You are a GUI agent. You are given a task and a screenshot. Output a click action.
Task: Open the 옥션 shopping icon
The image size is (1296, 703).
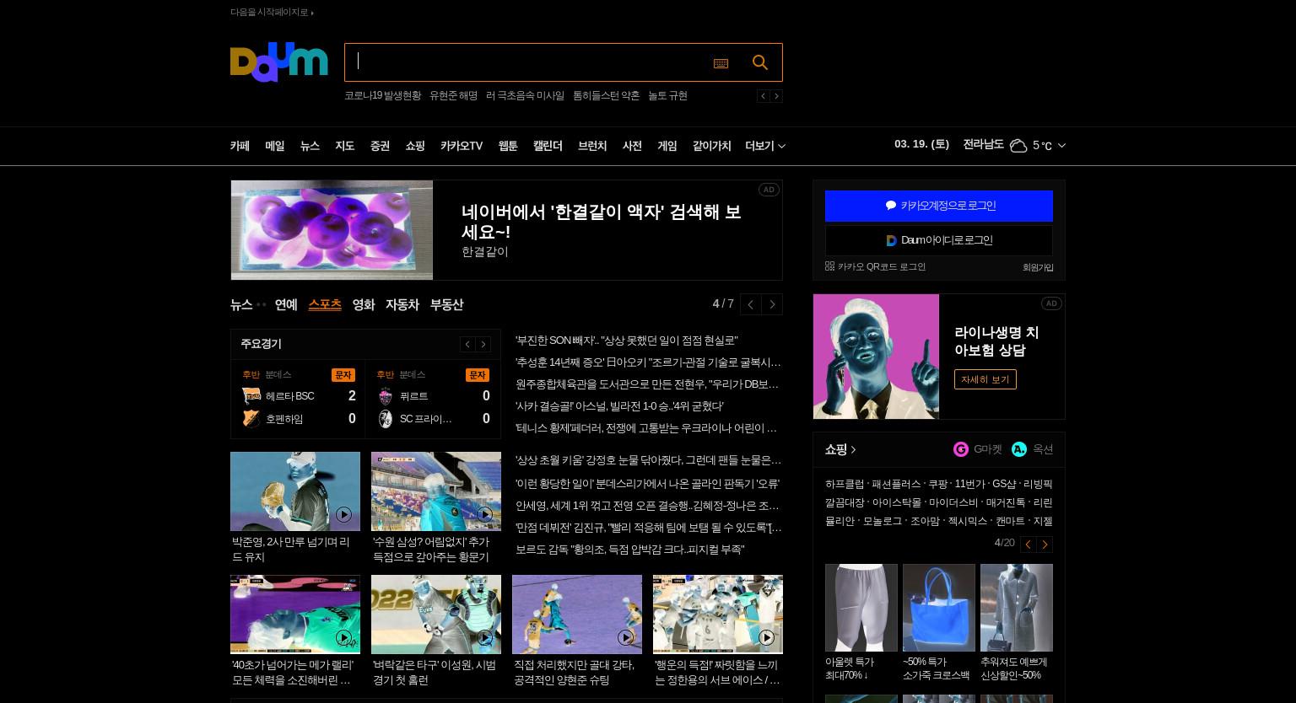point(1019,449)
